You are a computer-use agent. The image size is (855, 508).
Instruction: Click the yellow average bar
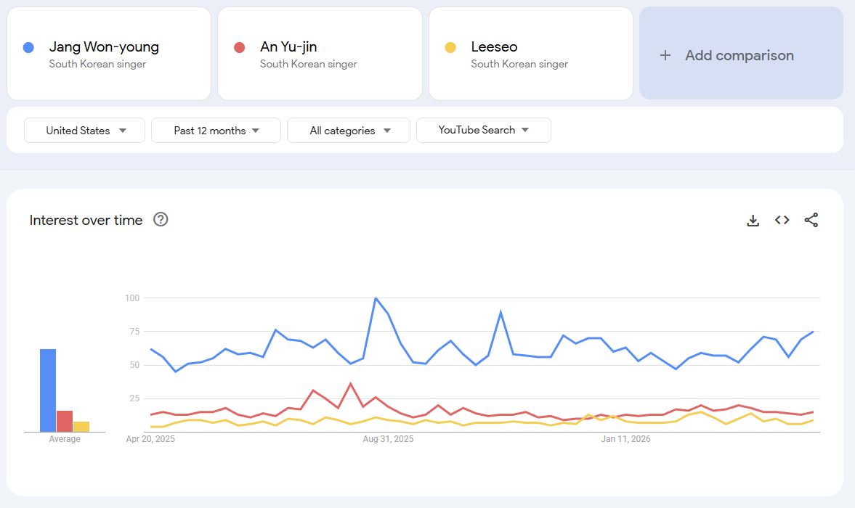[x=81, y=427]
